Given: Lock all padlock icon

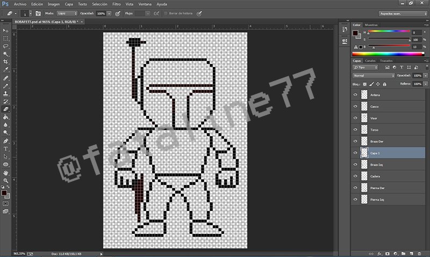Looking at the screenshot, I should [x=384, y=84].
